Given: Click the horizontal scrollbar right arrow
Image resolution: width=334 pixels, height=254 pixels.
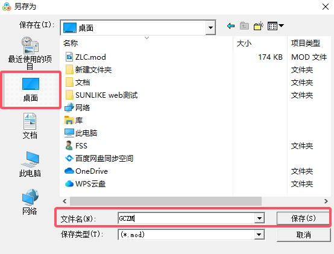Looking at the screenshot, I should 326,201.
